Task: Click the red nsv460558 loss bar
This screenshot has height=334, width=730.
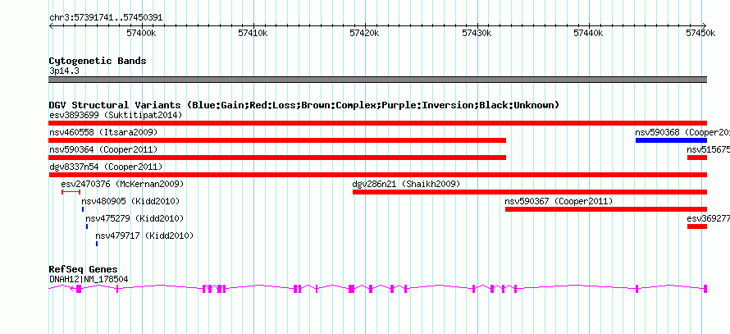Action: click(277, 140)
